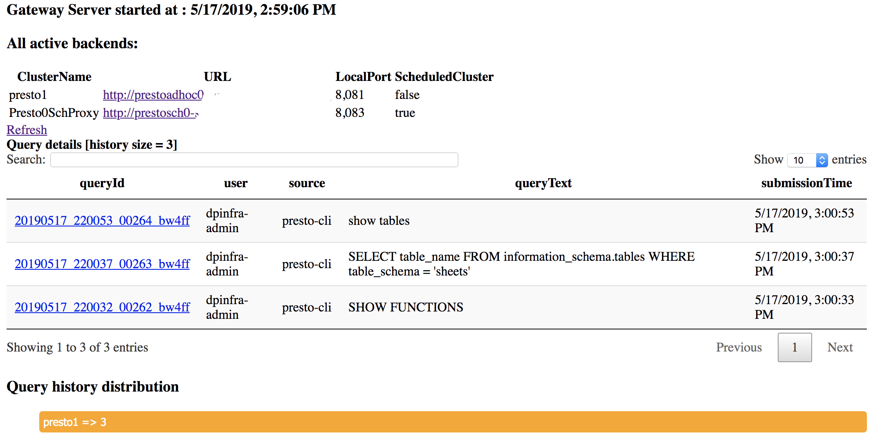
Task: Focus the Search input field
Action: pyautogui.click(x=254, y=160)
